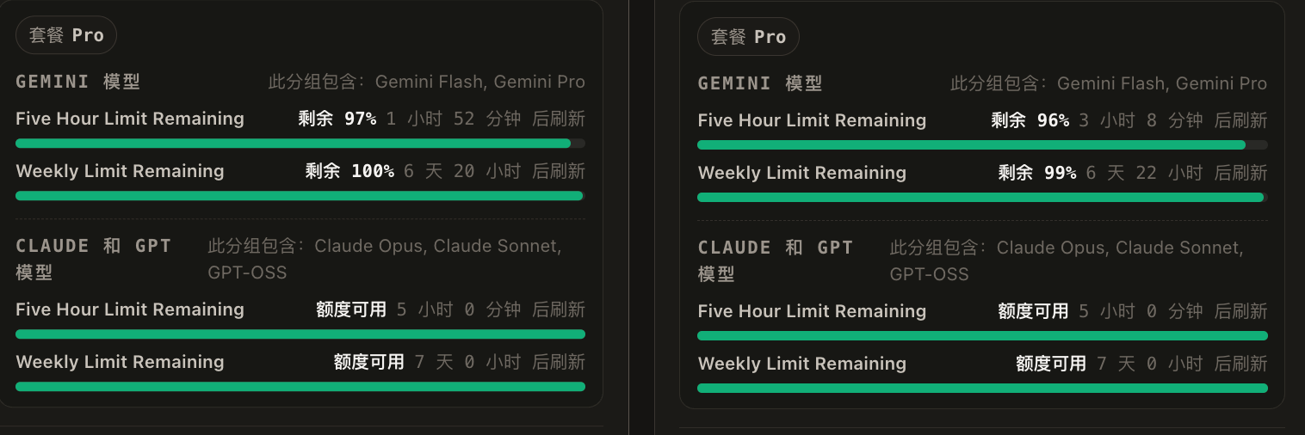Click the 剩余 97% label
The height and width of the screenshot is (435, 1305).
(x=337, y=119)
